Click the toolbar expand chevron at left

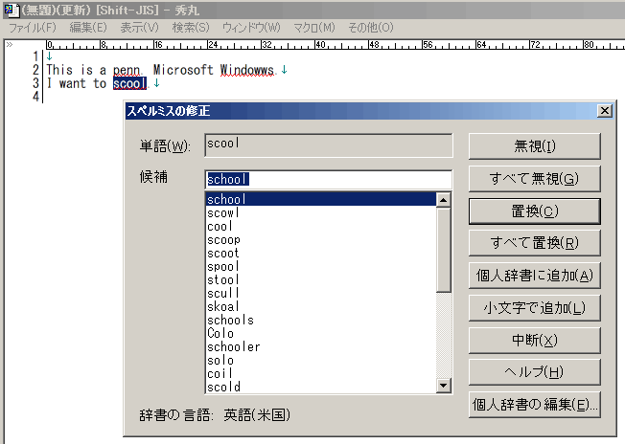9,44
